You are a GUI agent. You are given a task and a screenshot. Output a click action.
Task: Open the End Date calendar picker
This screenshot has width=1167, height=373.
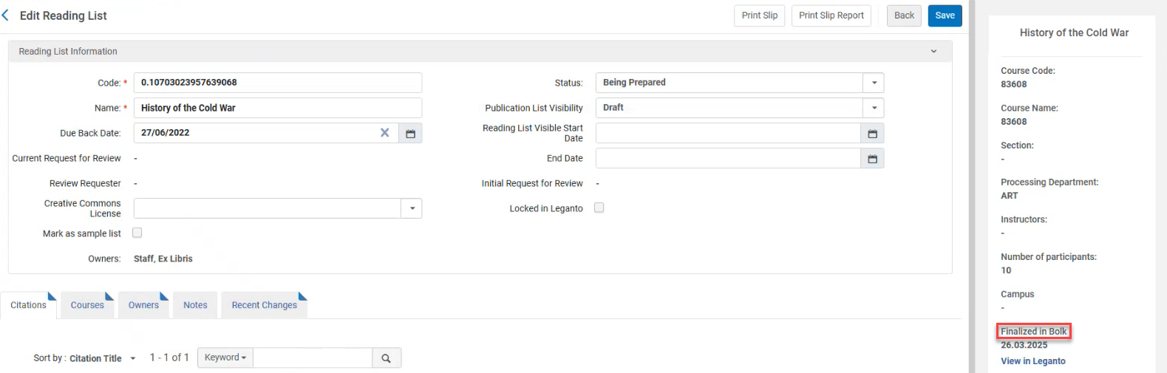(872, 159)
